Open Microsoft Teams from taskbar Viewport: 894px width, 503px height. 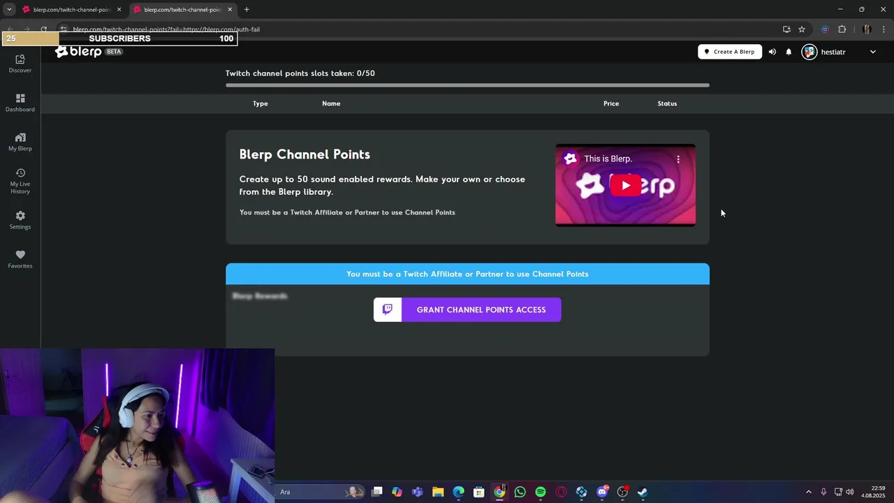click(x=418, y=492)
